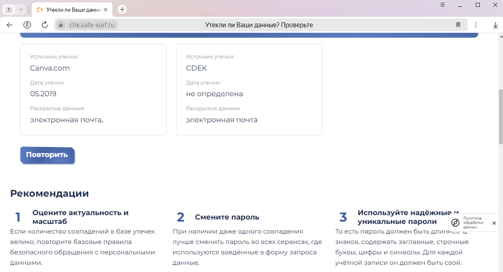Reload the page with the refresh icon
The image size is (503, 272).
(x=45, y=25)
